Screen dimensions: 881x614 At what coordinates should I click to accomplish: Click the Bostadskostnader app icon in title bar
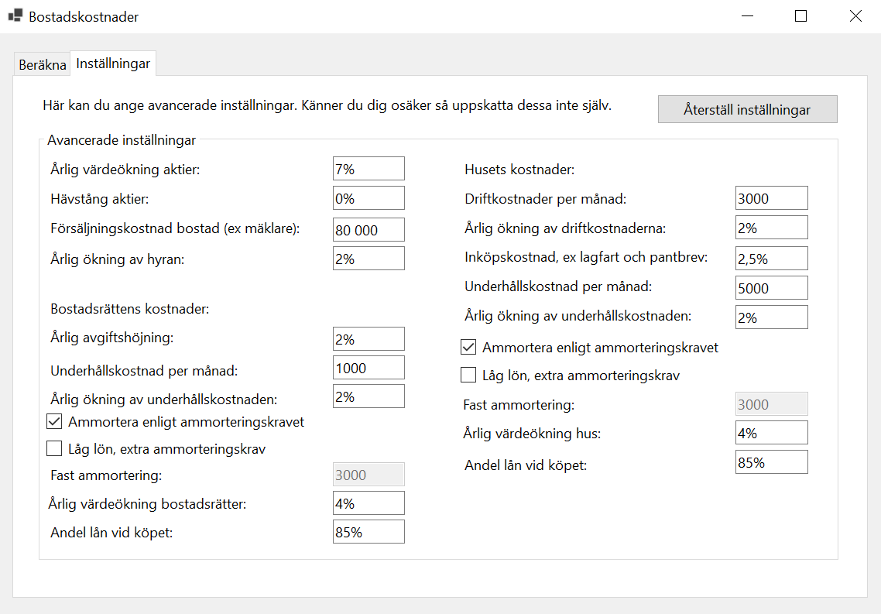(15, 15)
